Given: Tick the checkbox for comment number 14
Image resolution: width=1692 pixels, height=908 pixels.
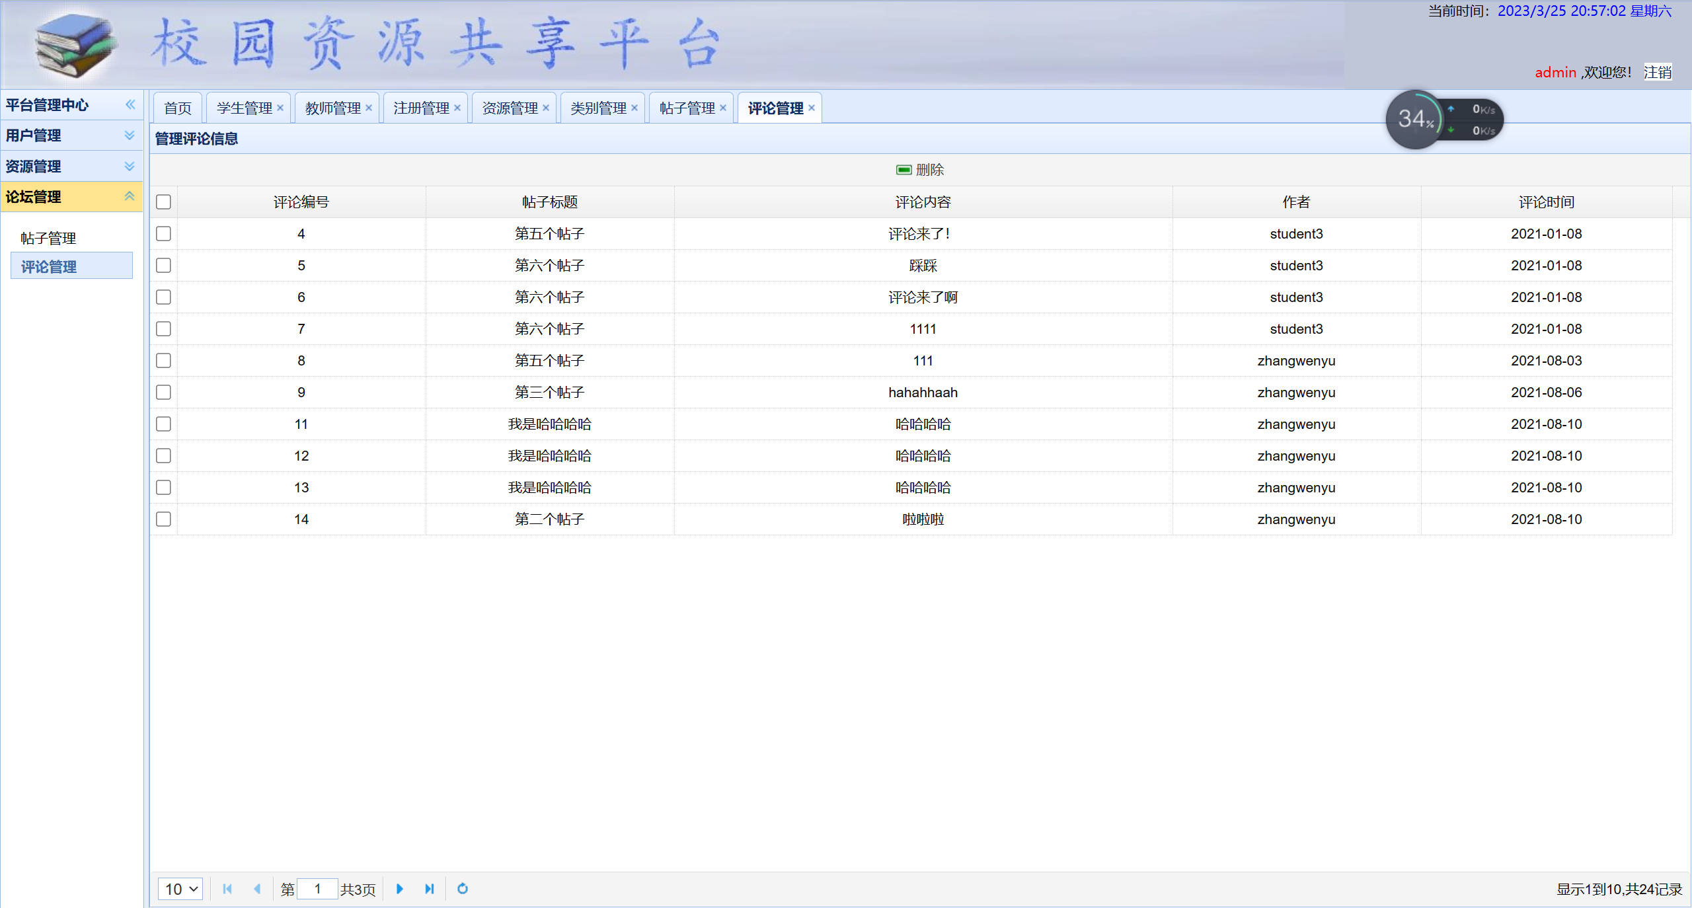Looking at the screenshot, I should tap(163, 519).
